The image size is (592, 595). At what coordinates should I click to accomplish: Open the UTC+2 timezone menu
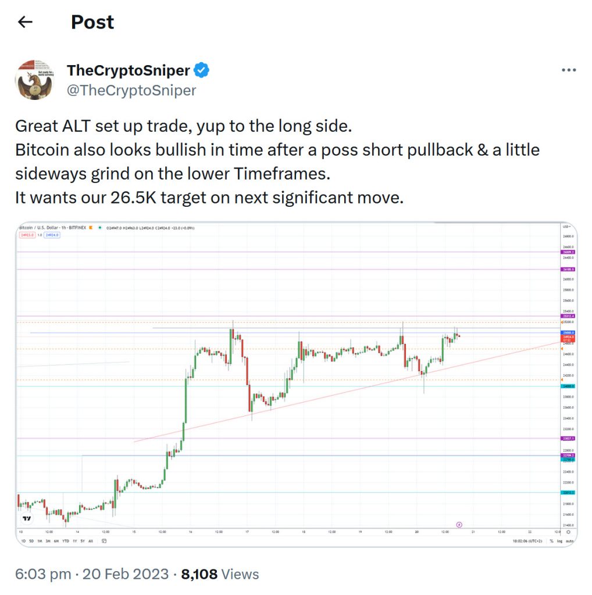coord(526,540)
